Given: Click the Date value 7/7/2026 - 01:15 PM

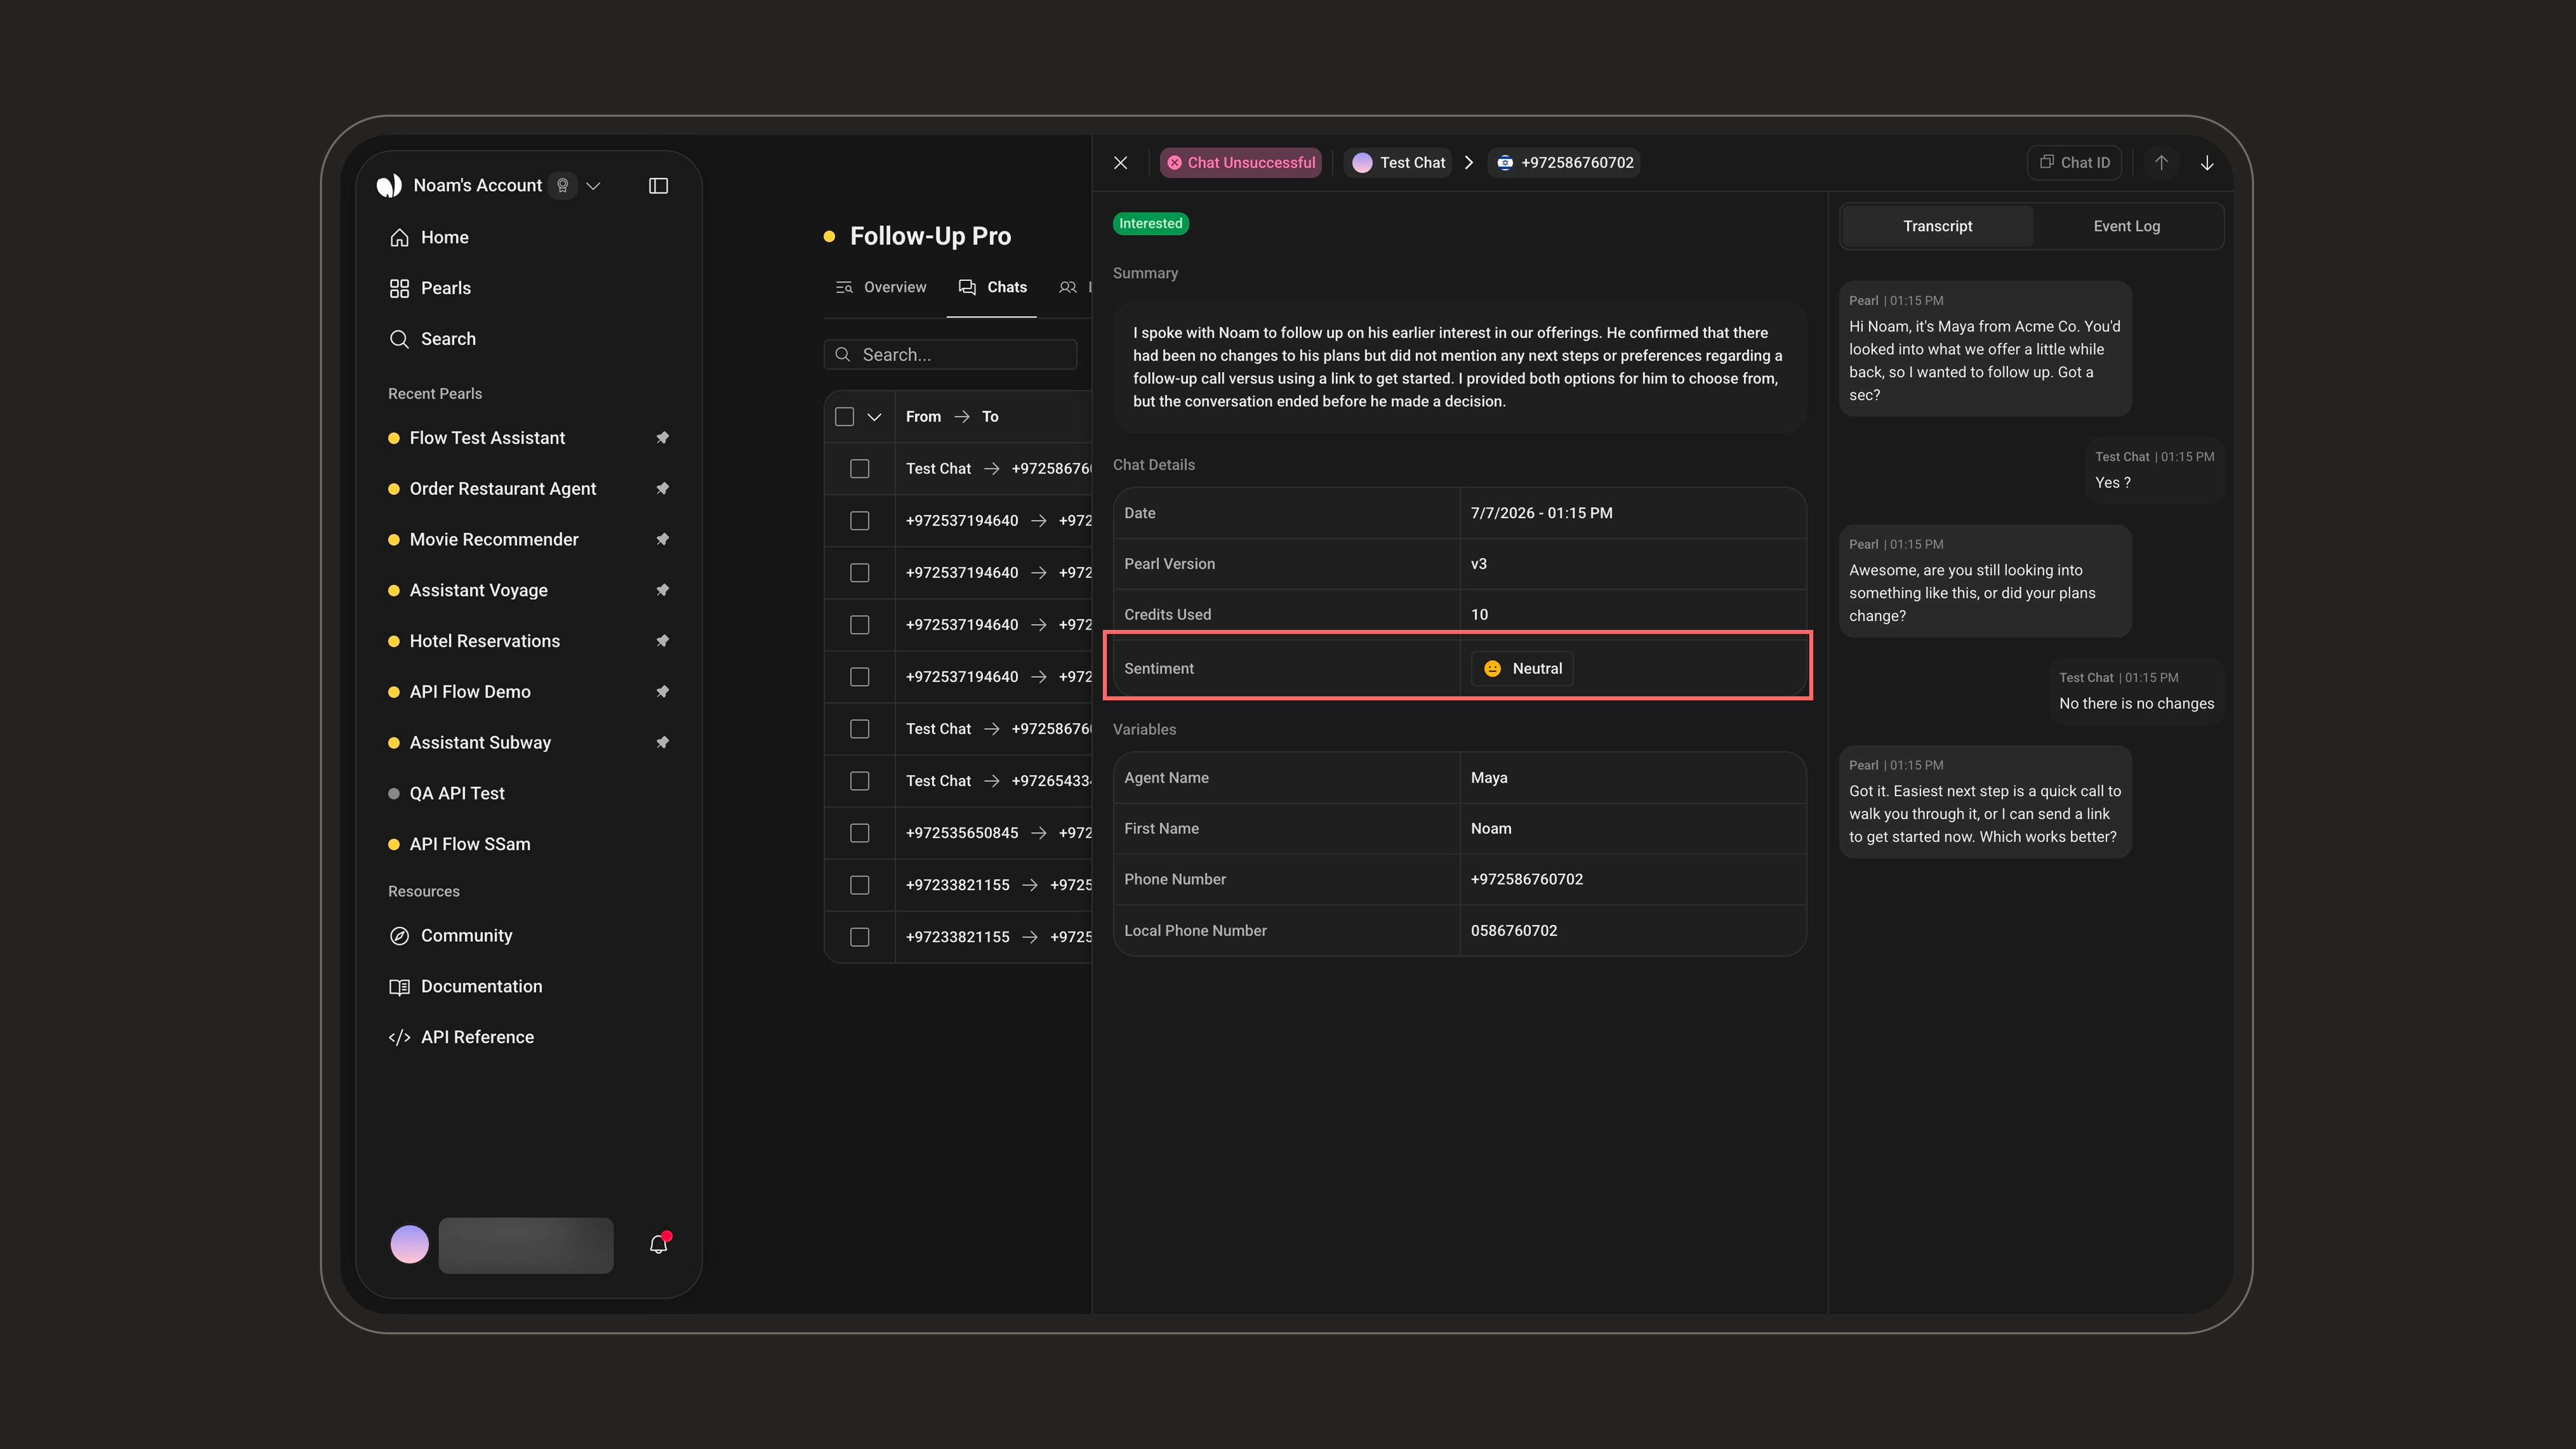Looking at the screenshot, I should (1541, 513).
